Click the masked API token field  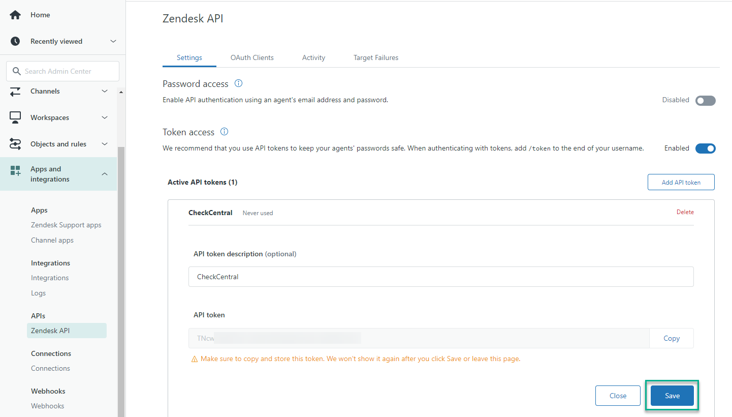[x=419, y=338]
